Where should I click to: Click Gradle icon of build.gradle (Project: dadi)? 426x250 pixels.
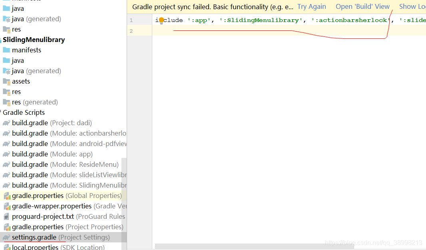coord(6,123)
